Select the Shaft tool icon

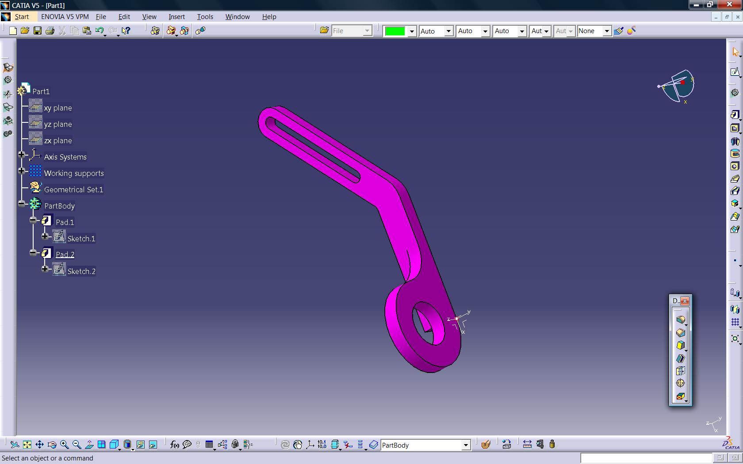tap(735, 141)
